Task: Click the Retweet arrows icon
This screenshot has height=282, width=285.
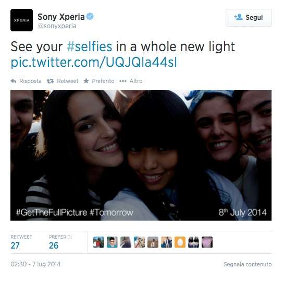Action: [x=51, y=81]
